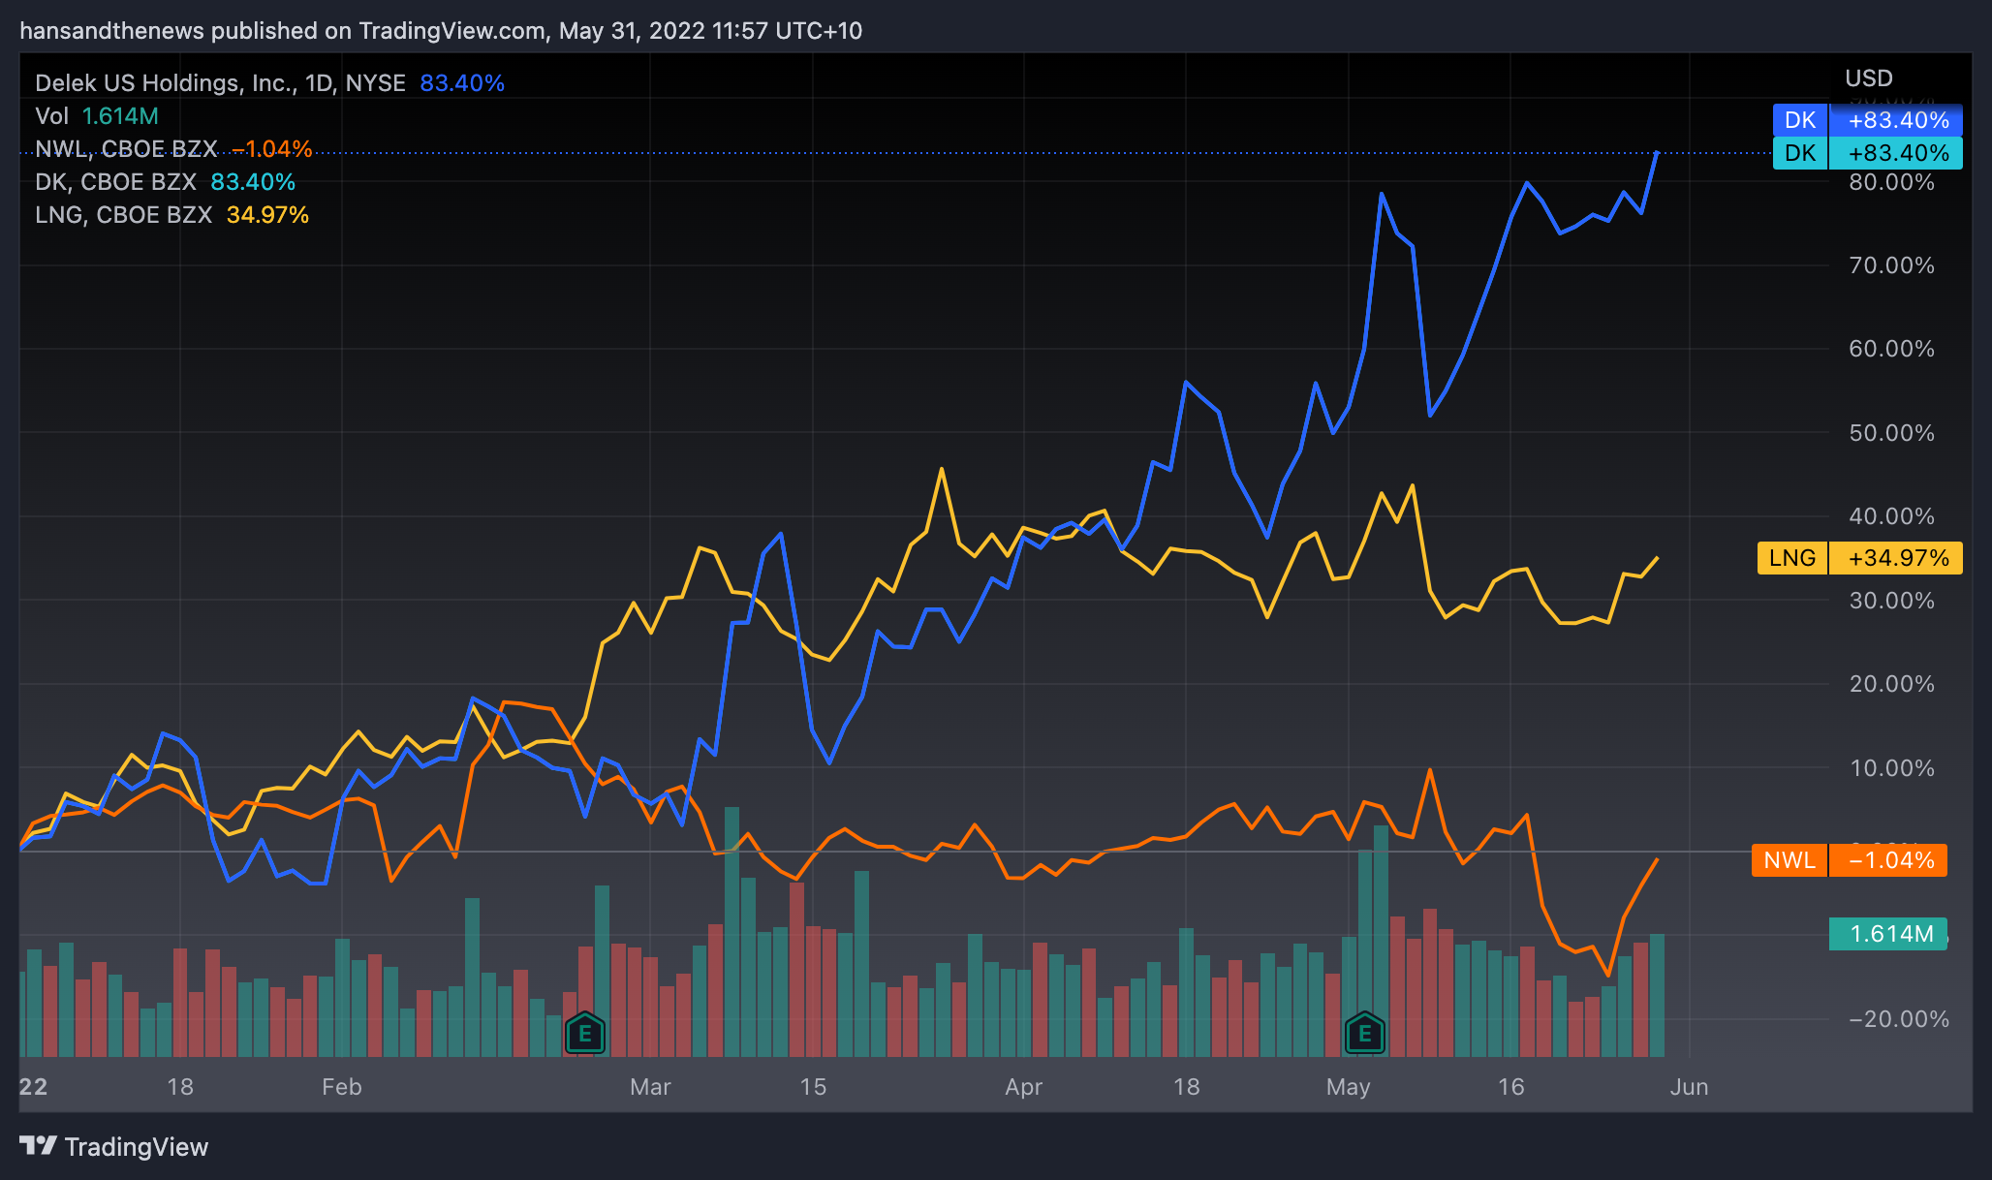1992x1180 pixels.
Task: Click the TradingView logo icon at the bottom left
Action: point(38,1146)
